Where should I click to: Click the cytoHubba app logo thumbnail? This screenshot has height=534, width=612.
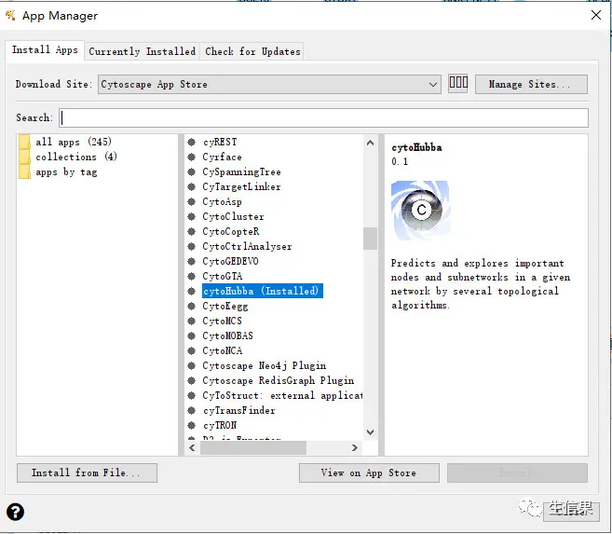(x=421, y=210)
